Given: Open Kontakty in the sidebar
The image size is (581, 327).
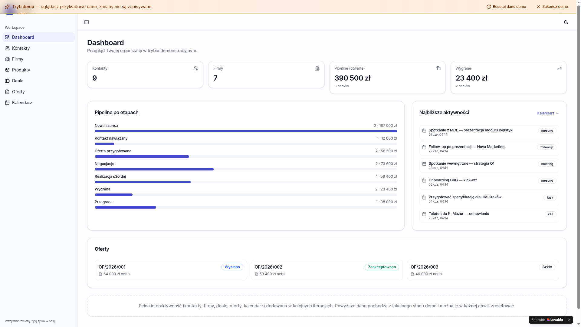Looking at the screenshot, I should pyautogui.click(x=38, y=48).
